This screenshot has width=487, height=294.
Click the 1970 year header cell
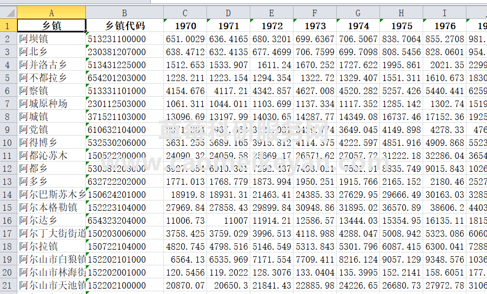point(185,25)
